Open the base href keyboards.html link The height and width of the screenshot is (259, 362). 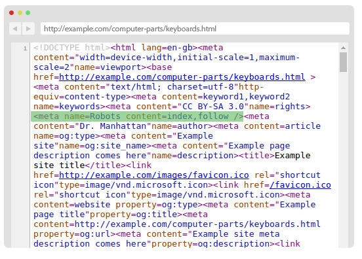click(x=182, y=77)
